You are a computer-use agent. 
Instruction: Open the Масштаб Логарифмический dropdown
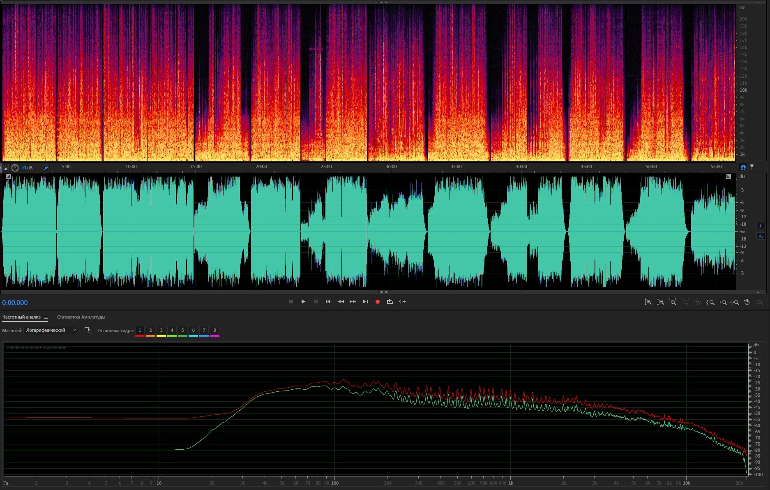[x=51, y=330]
